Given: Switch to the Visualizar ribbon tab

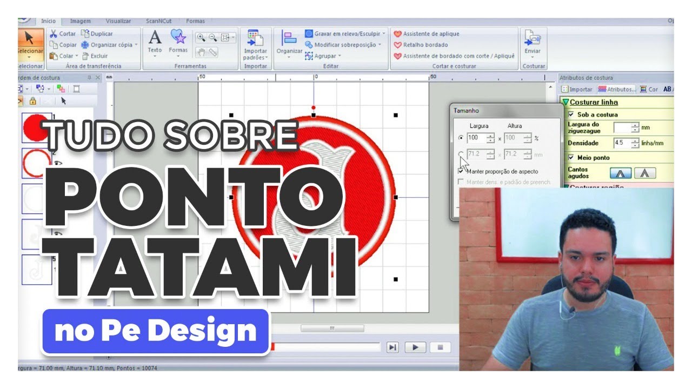Looking at the screenshot, I should click(x=118, y=21).
